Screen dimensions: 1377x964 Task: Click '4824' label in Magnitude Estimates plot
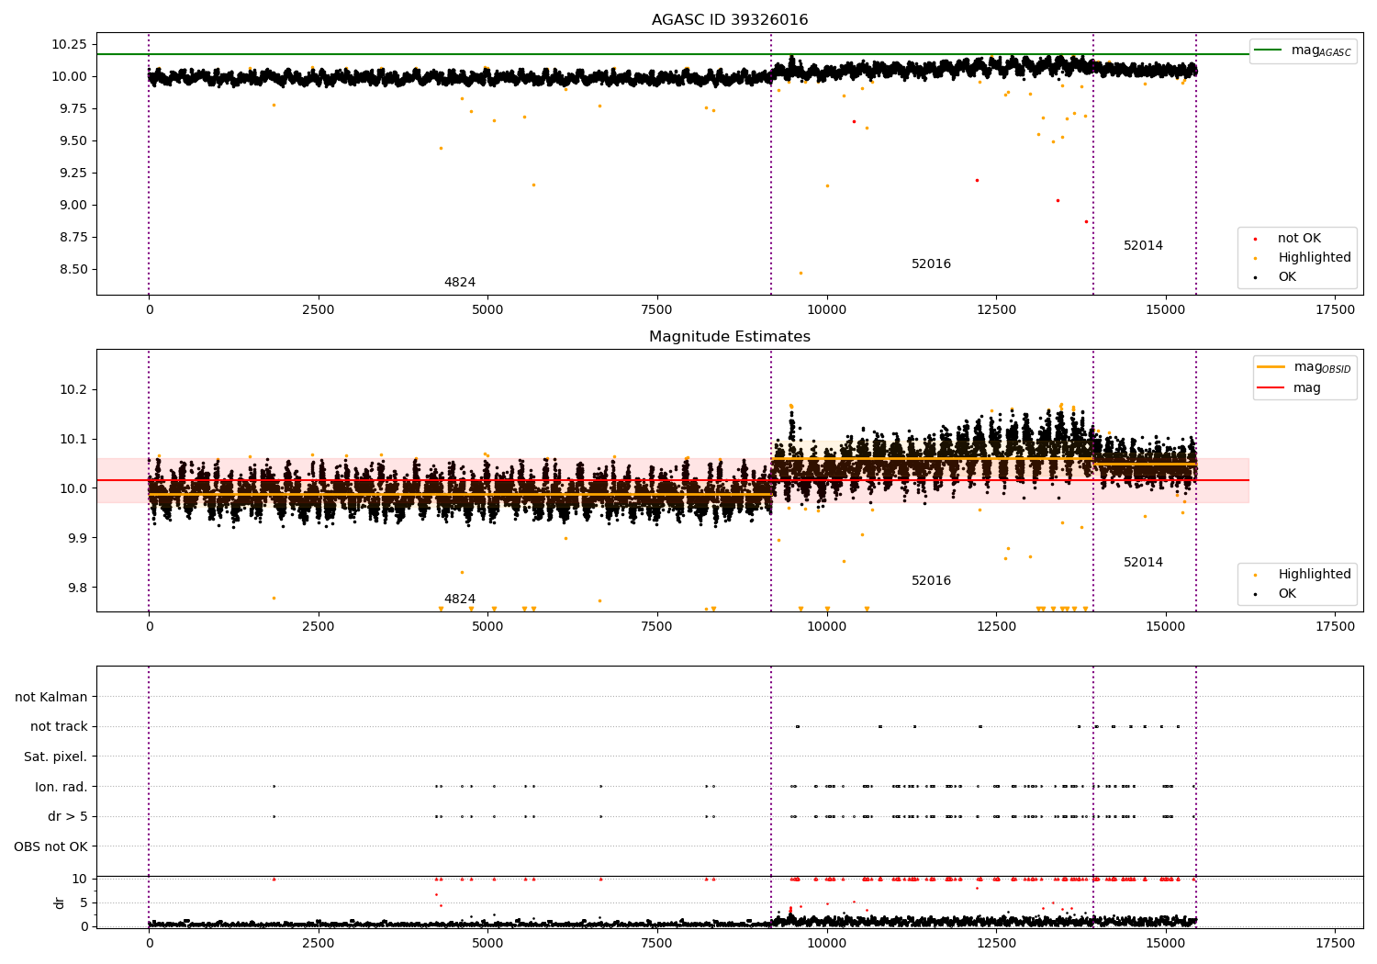pos(460,600)
